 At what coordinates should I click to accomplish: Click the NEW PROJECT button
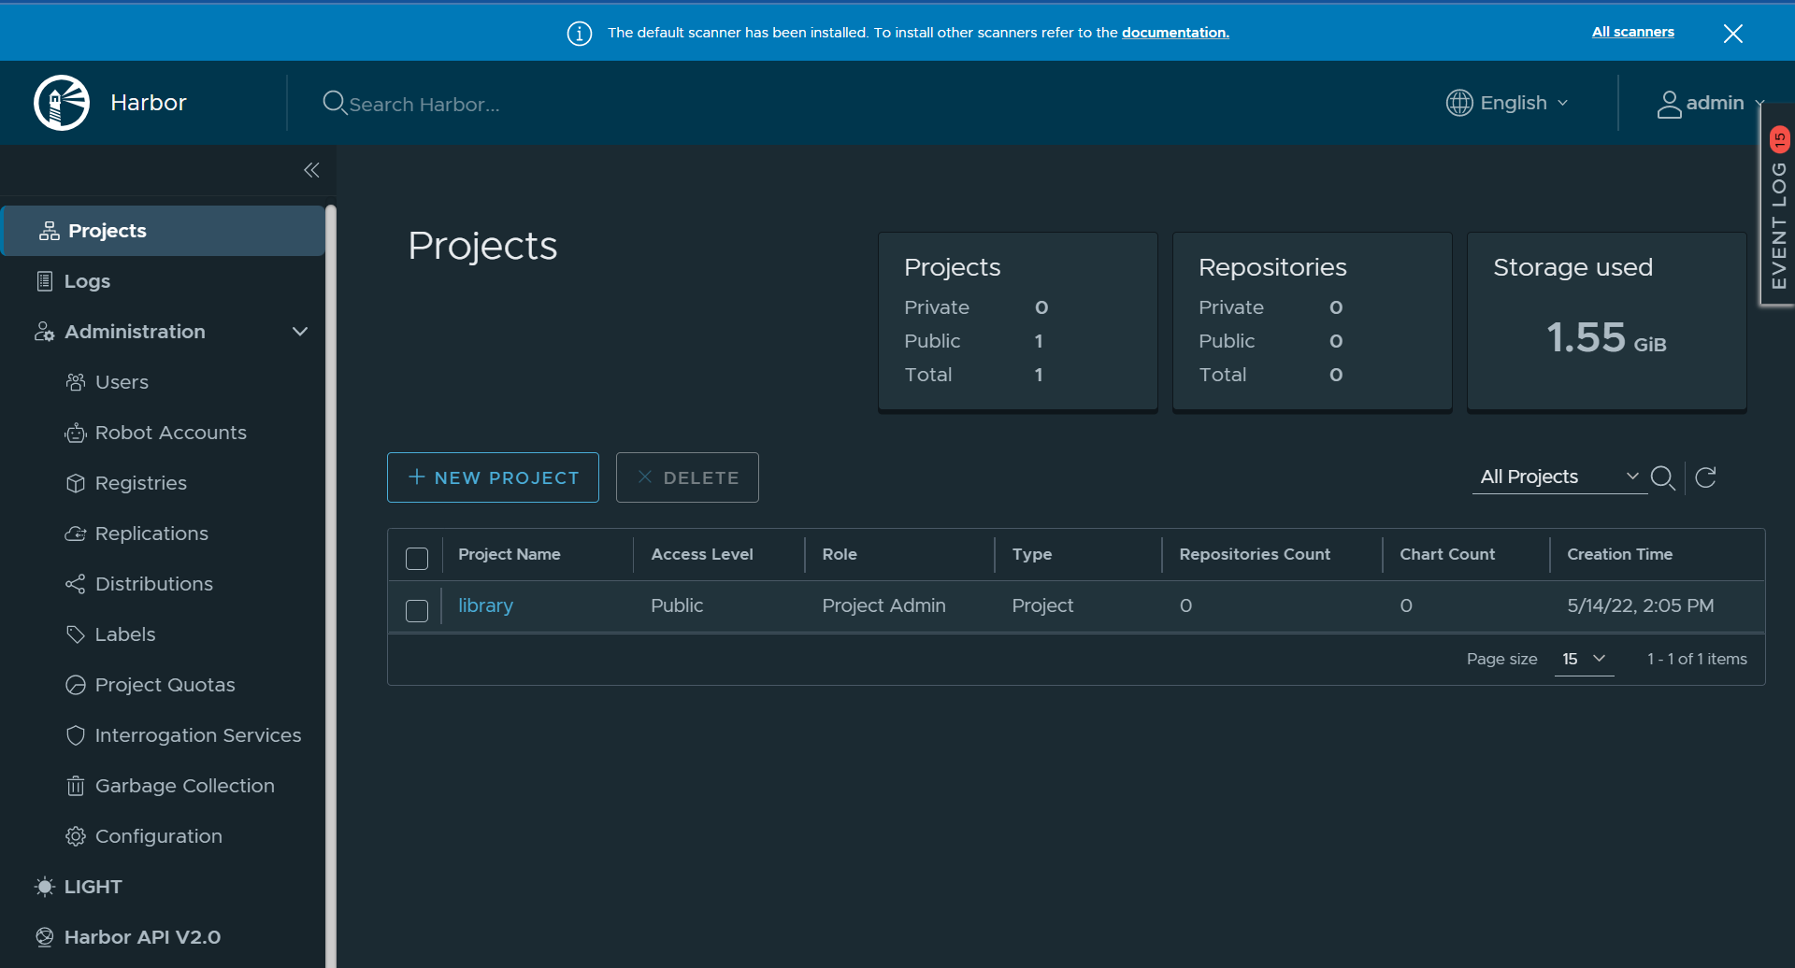click(493, 477)
